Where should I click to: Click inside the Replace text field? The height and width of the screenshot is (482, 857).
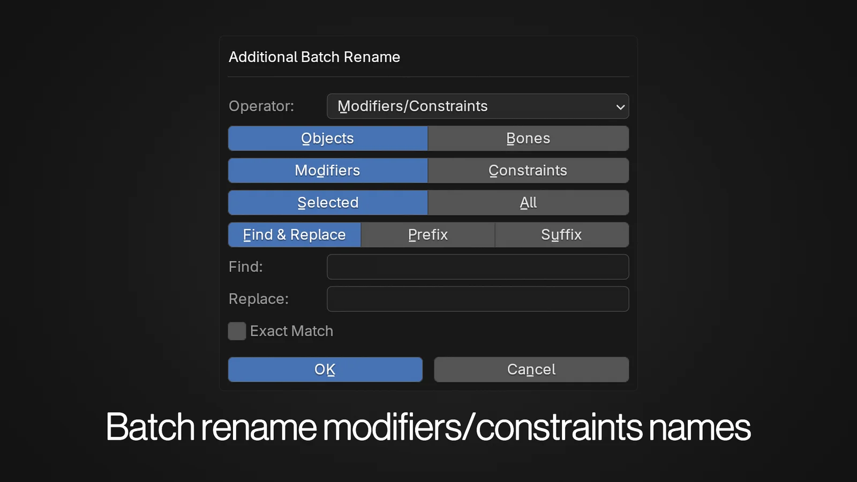pyautogui.click(x=478, y=299)
